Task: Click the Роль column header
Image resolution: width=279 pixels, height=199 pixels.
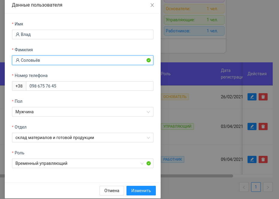Action: (166, 74)
